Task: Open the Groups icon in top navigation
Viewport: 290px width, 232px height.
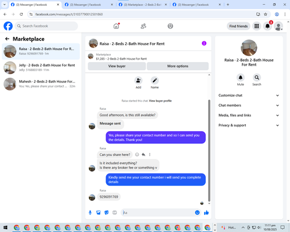Action: pyautogui.click(x=171, y=26)
